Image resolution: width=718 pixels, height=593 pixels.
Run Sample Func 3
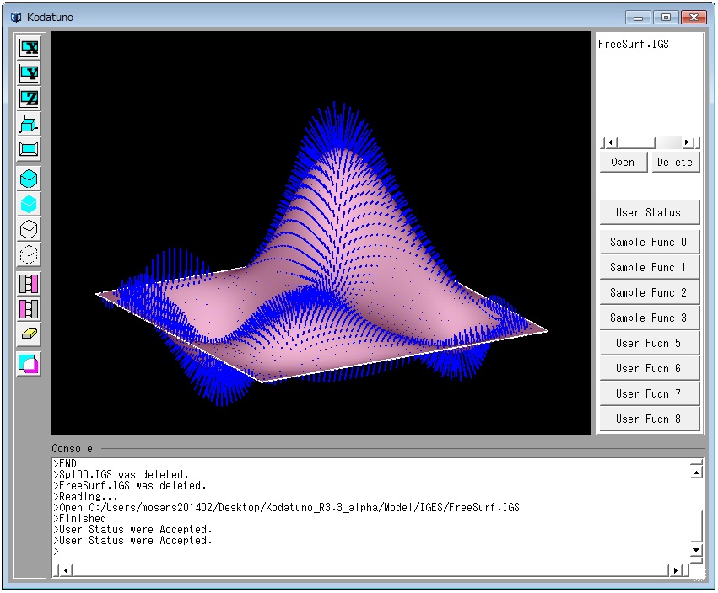coord(650,318)
